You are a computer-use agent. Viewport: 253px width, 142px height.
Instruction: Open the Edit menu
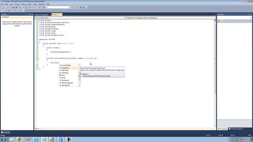tap(6, 4)
